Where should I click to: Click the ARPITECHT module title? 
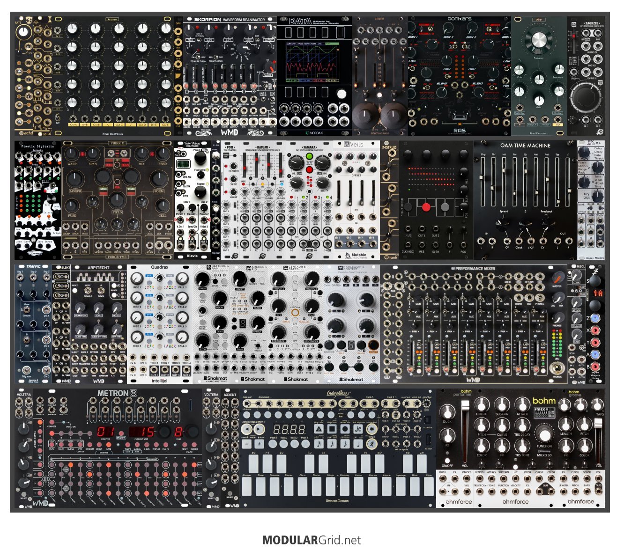coord(98,268)
